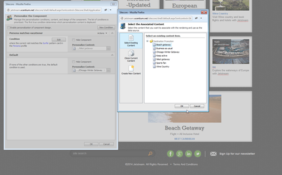
Task: Select Business as usual content item
Action: pos(164,48)
